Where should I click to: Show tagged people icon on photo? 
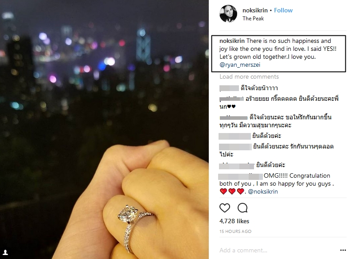(5, 252)
